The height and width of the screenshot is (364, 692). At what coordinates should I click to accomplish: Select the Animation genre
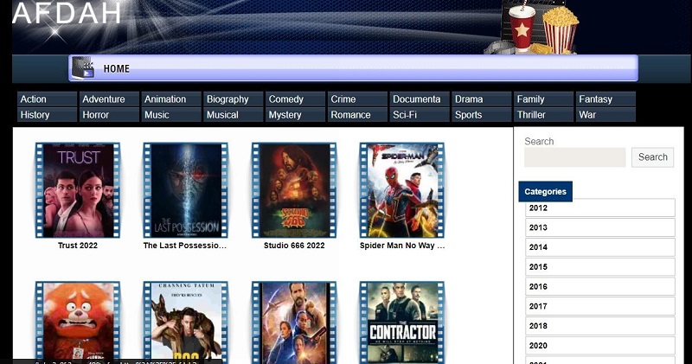click(171, 99)
